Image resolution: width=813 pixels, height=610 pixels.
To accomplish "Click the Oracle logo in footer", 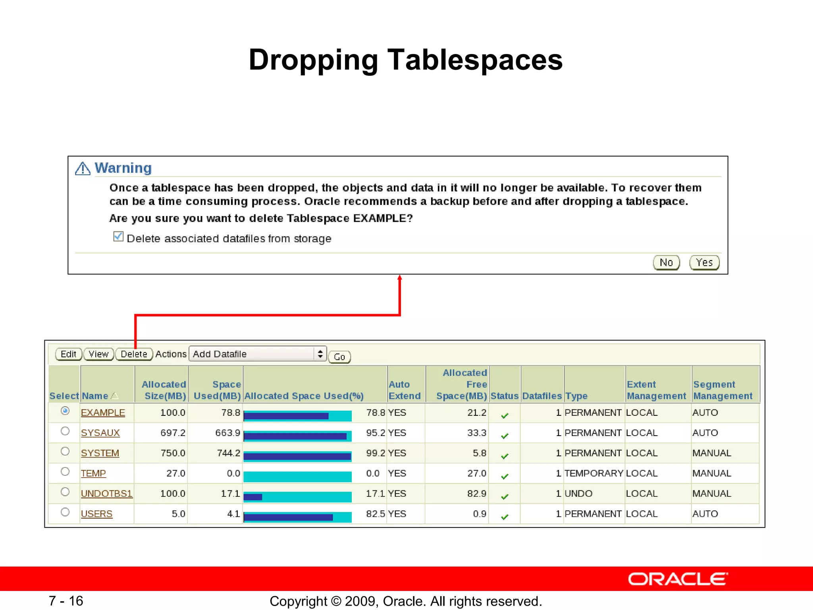I will (x=678, y=579).
